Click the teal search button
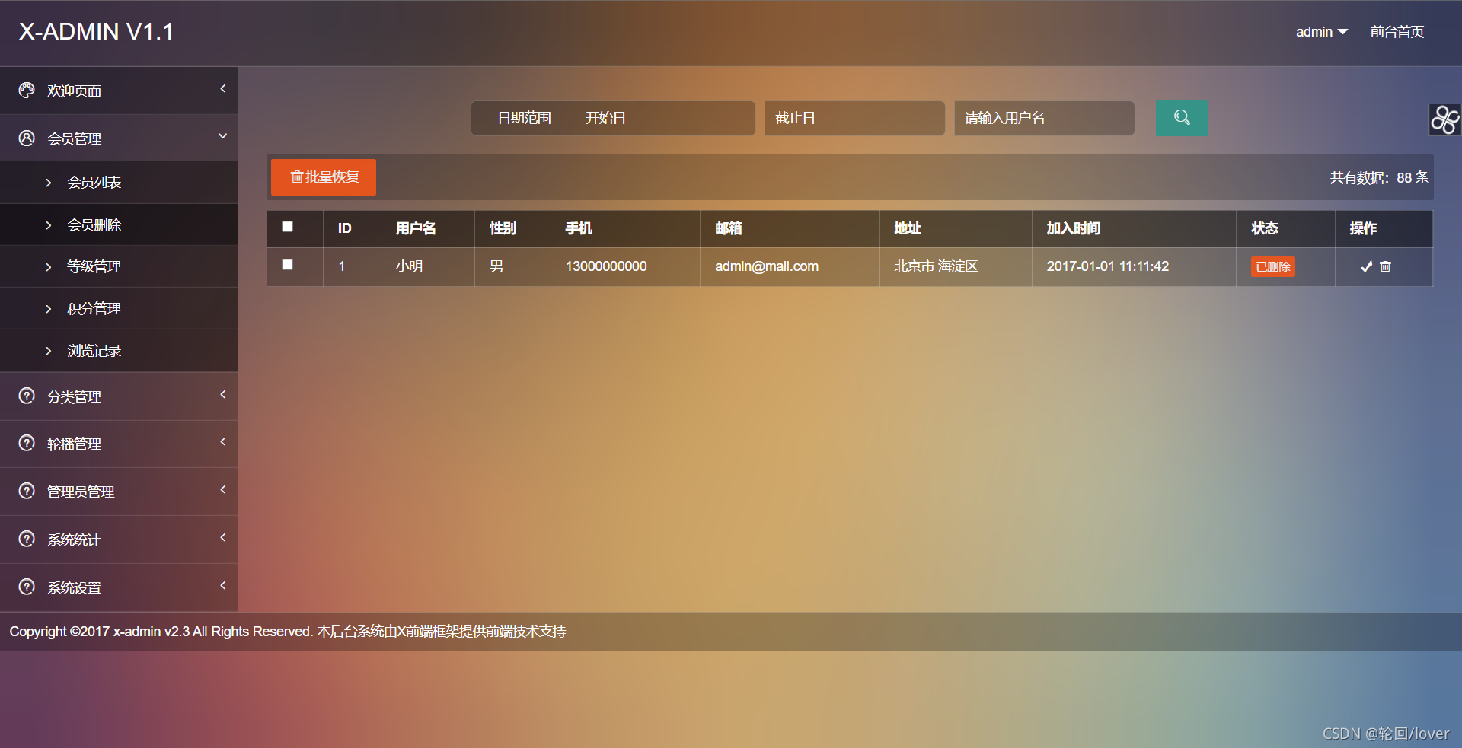The height and width of the screenshot is (748, 1462). tap(1181, 118)
